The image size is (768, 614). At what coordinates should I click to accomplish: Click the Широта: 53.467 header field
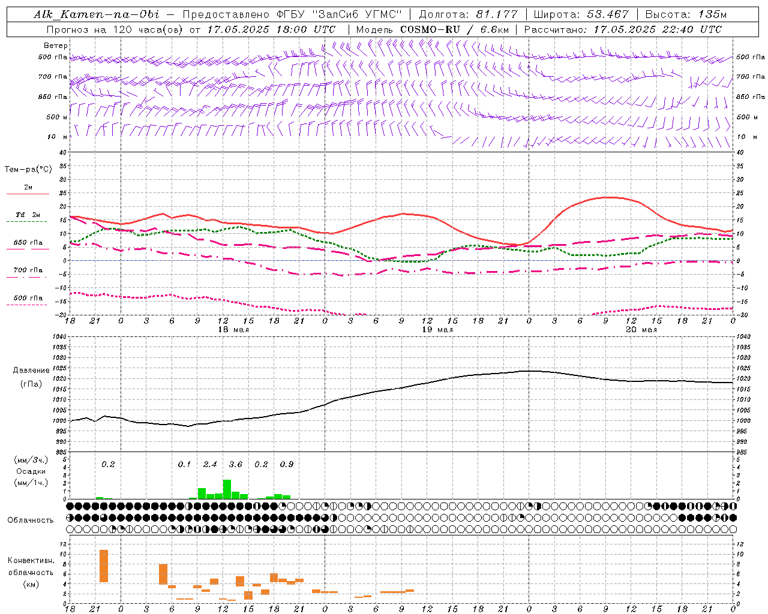[581, 14]
